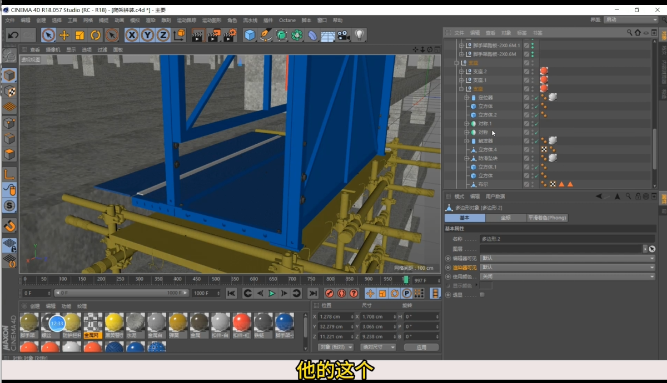Open the 使用颜色 dropdown

click(x=567, y=276)
